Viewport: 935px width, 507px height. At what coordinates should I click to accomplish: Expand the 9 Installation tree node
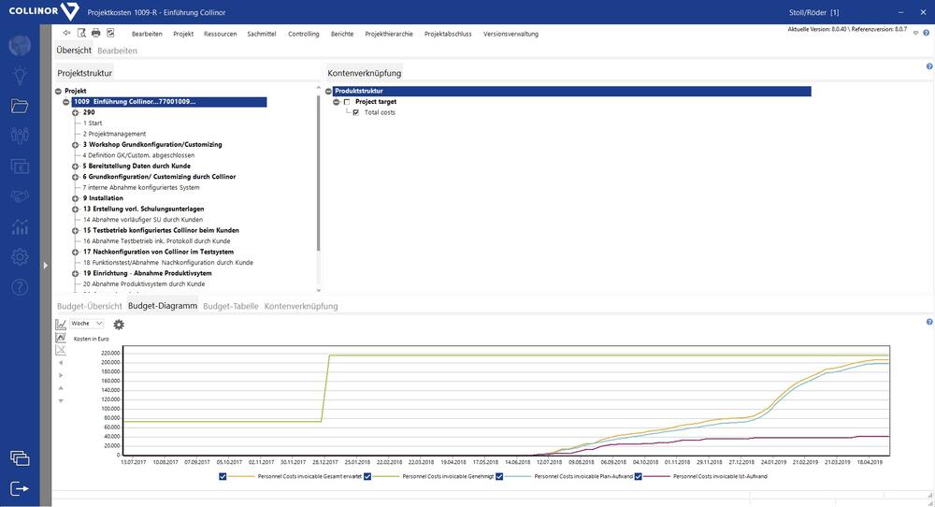[x=75, y=198]
